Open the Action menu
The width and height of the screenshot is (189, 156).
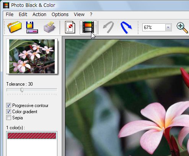(x=39, y=15)
